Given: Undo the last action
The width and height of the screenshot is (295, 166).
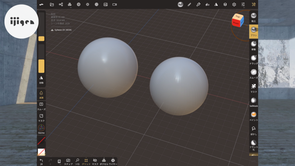Looking at the screenshot, I should coord(41,162).
